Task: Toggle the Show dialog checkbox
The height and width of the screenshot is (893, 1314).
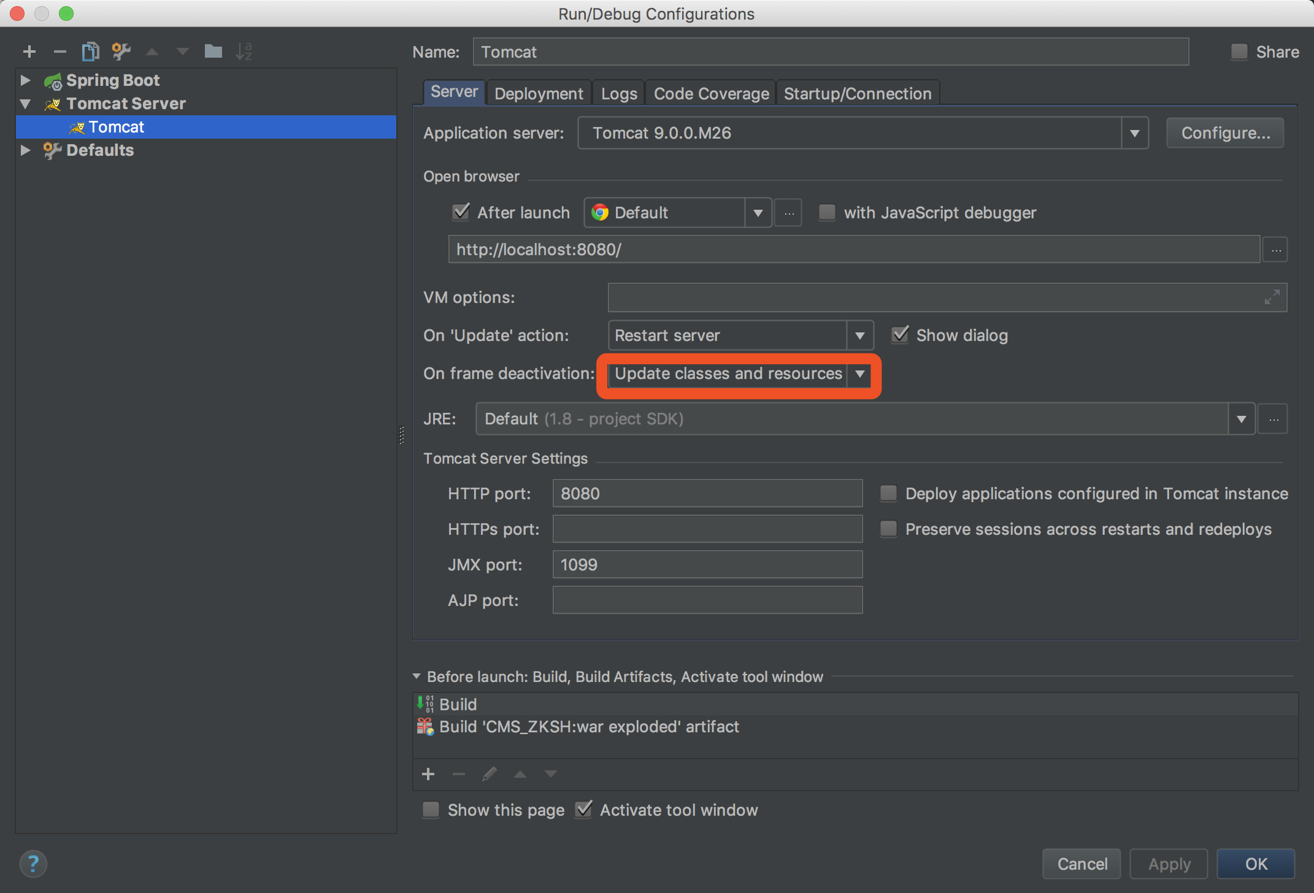Action: (x=900, y=335)
